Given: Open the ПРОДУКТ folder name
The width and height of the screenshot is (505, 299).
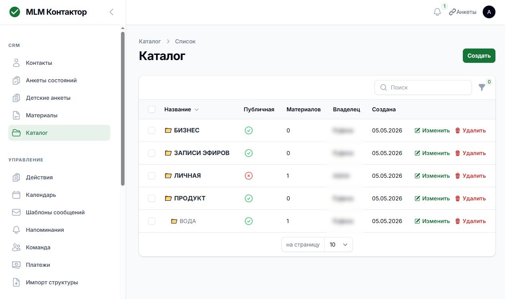Looking at the screenshot, I should 190,198.
